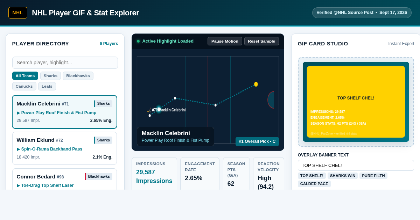
Task: Click the play arrow beside Spin-O-Rama Backhand Pass
Action: [x=18, y=149]
